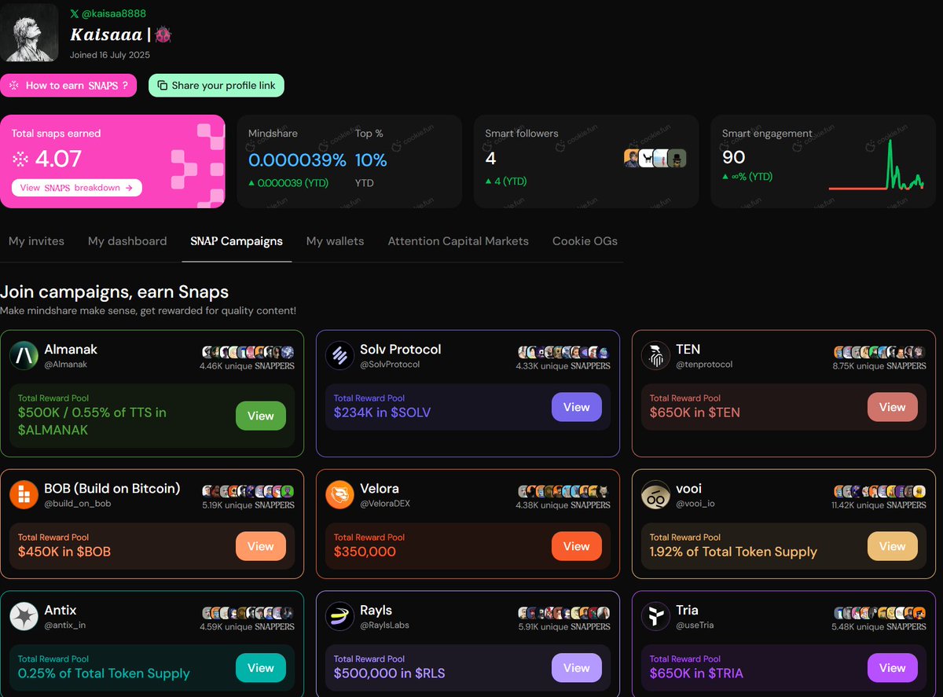Image resolution: width=943 pixels, height=697 pixels.
Task: Click the Velora campaign logo
Action: click(x=339, y=495)
